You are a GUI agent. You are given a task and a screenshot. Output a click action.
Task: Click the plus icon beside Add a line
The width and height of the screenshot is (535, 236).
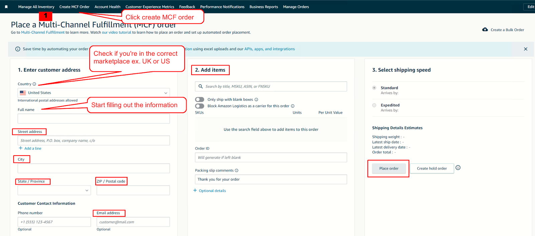[x=20, y=148]
